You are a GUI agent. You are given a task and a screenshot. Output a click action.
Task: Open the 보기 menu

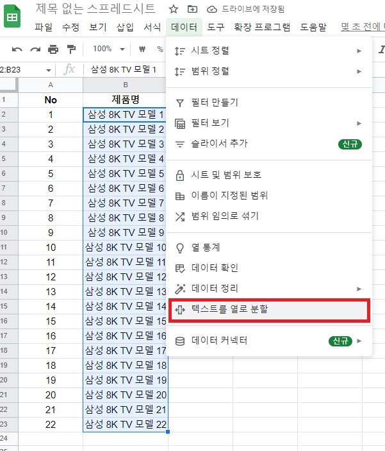[x=98, y=28]
